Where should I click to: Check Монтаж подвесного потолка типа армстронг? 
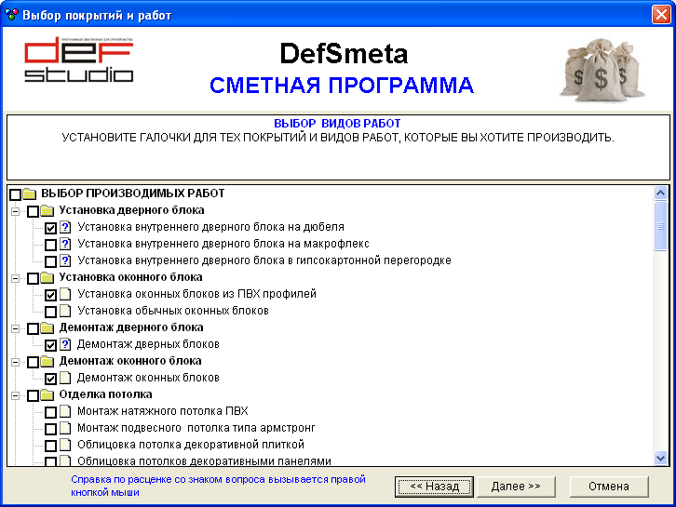(x=51, y=429)
